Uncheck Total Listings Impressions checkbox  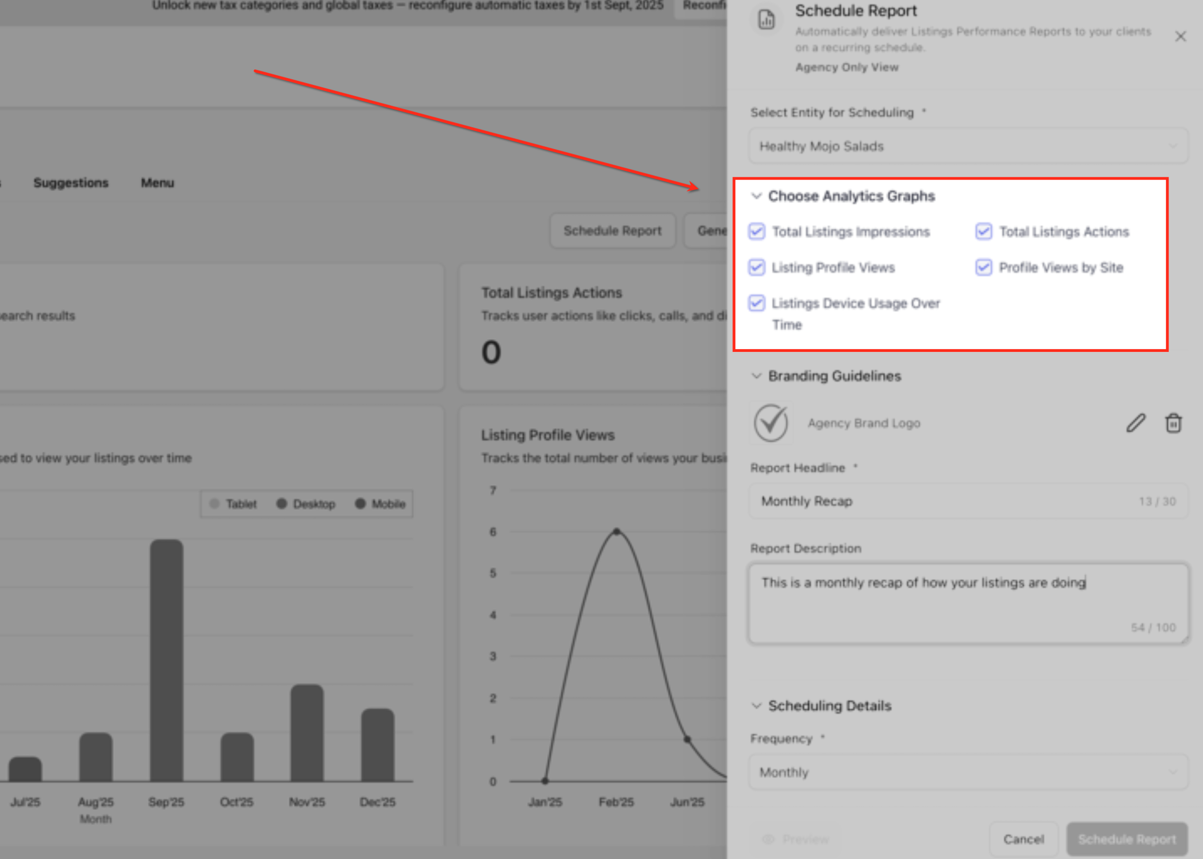[757, 232]
